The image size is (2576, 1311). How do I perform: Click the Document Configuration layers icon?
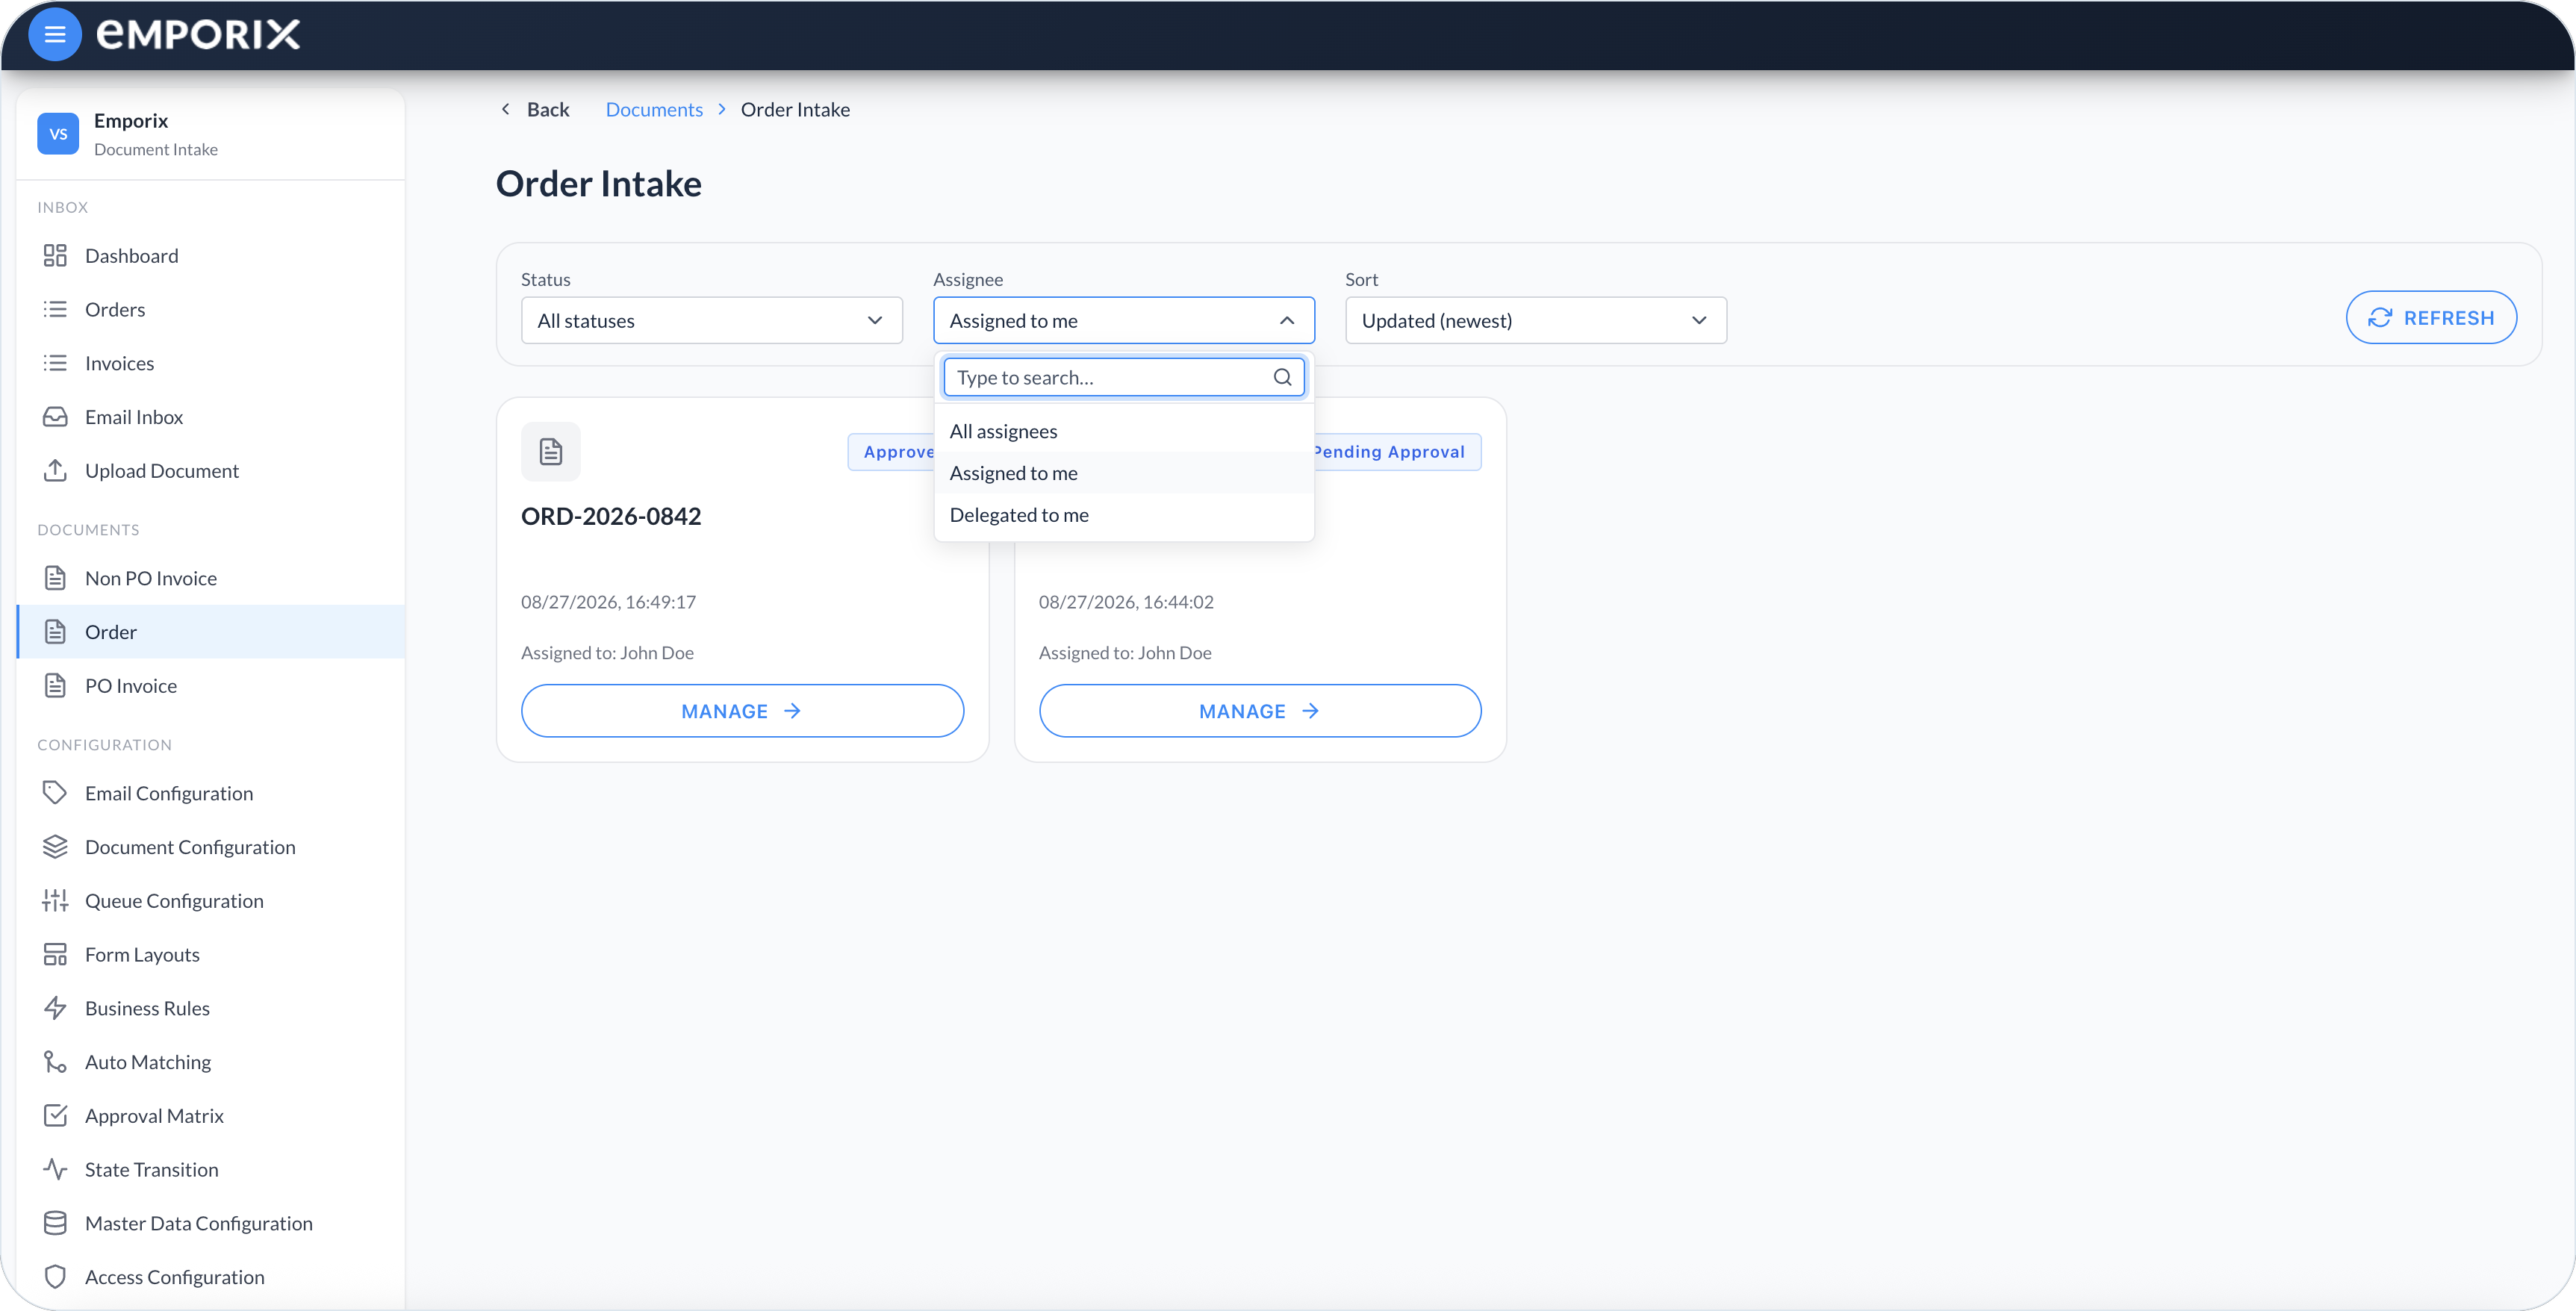point(55,847)
